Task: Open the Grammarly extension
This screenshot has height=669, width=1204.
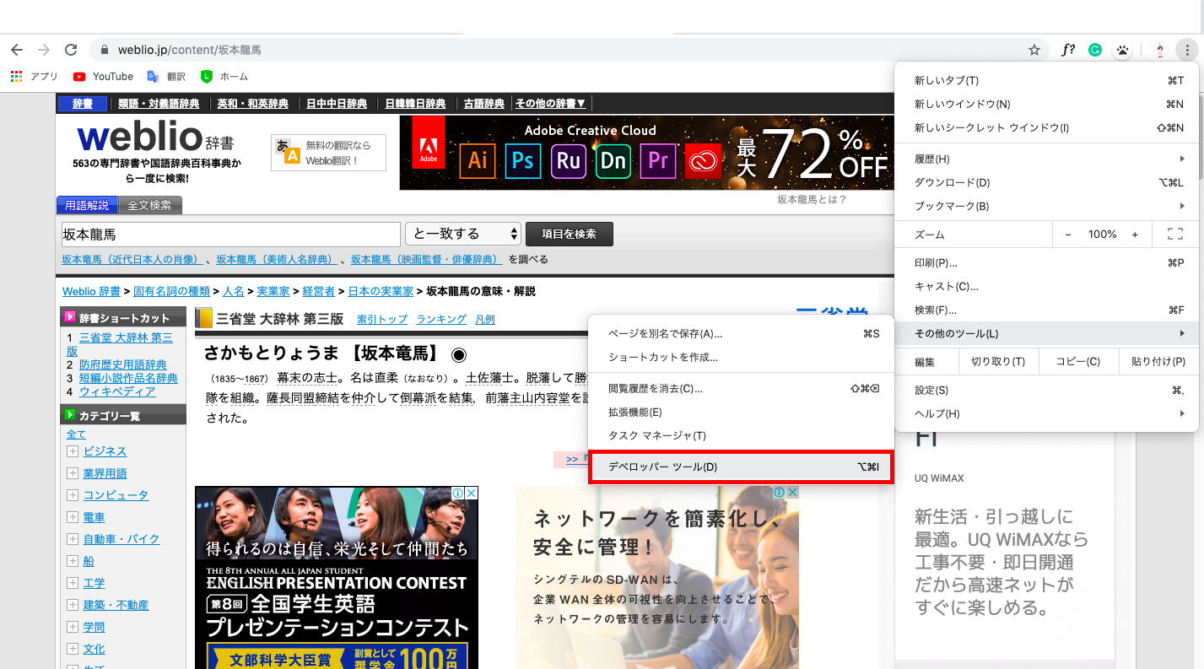Action: click(x=1094, y=50)
